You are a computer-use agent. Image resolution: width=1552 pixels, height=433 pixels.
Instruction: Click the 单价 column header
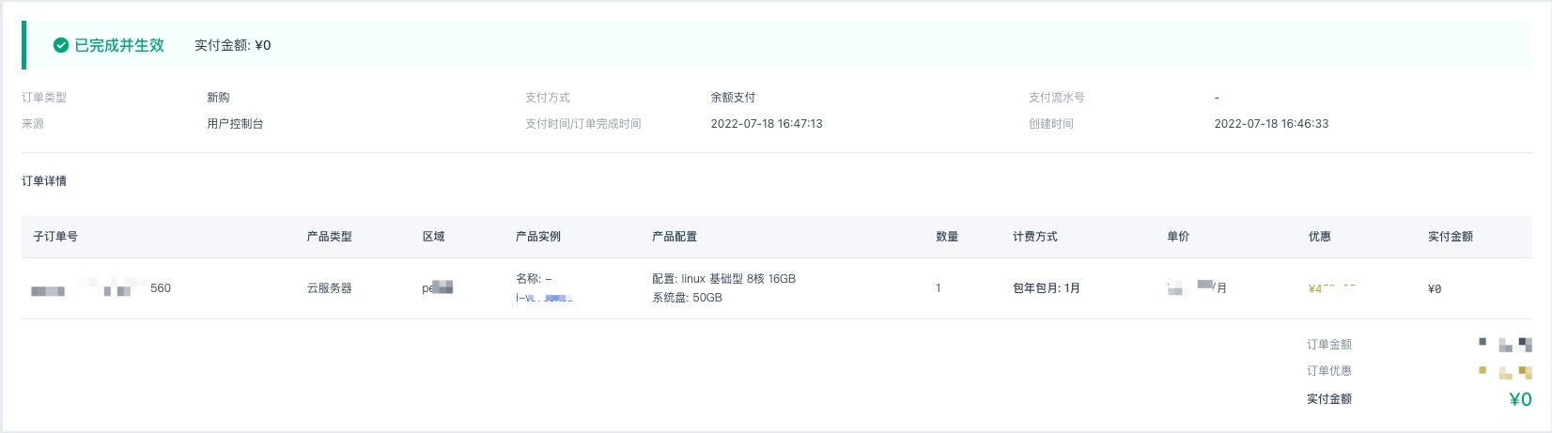(1178, 237)
